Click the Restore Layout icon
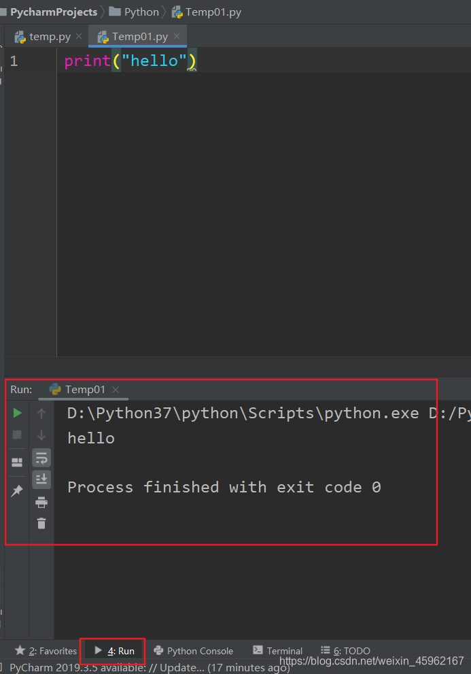This screenshot has height=674, width=471. pyautogui.click(x=17, y=462)
